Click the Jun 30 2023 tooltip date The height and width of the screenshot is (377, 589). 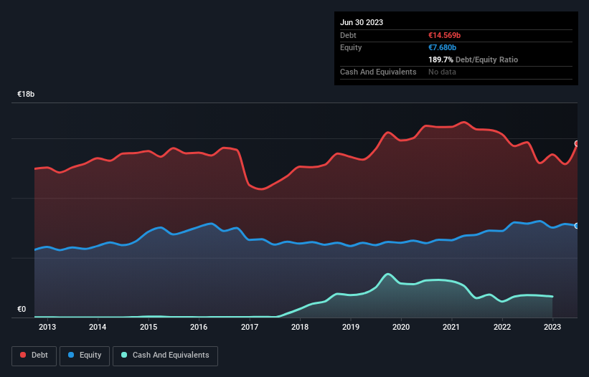click(x=362, y=22)
